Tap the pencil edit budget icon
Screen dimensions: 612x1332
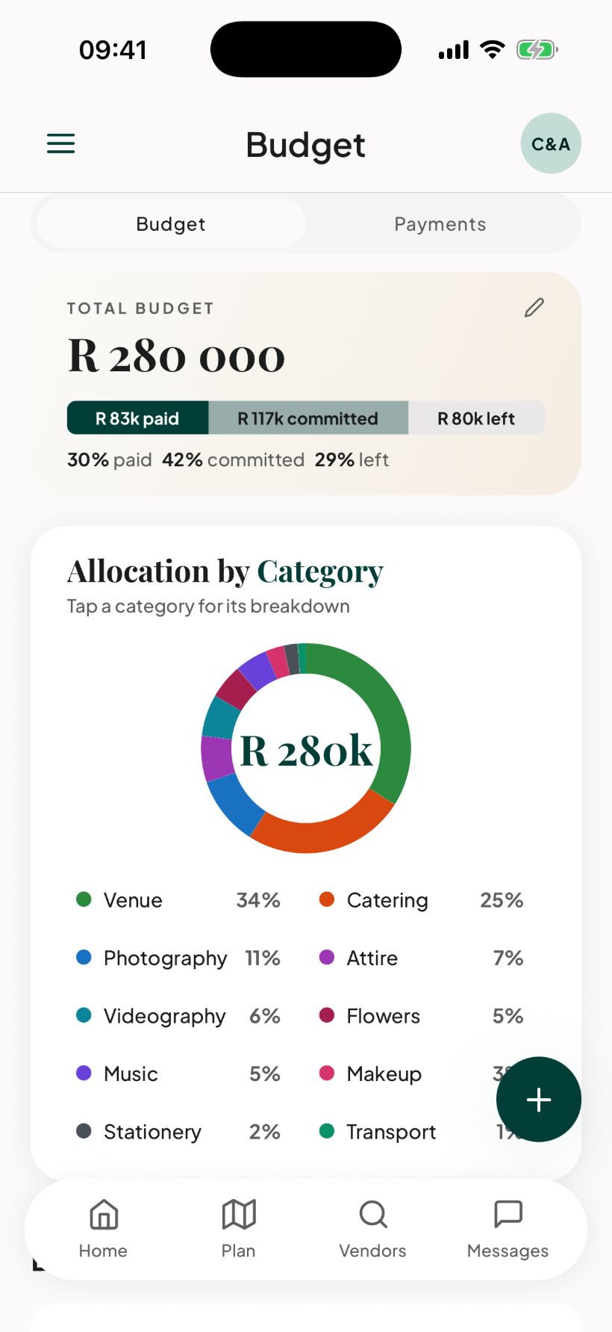(x=534, y=308)
